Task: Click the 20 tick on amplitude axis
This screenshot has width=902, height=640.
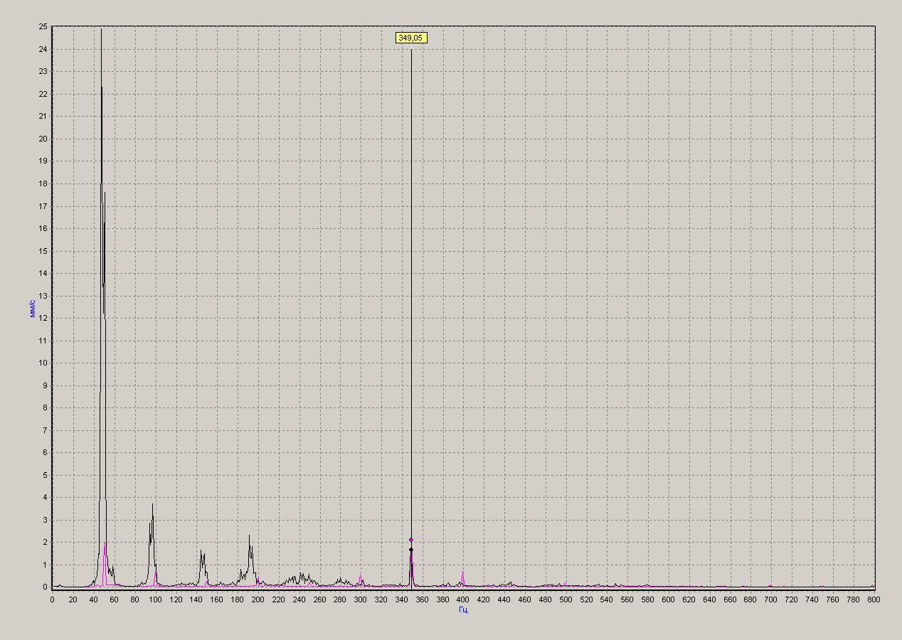Action: click(43, 139)
